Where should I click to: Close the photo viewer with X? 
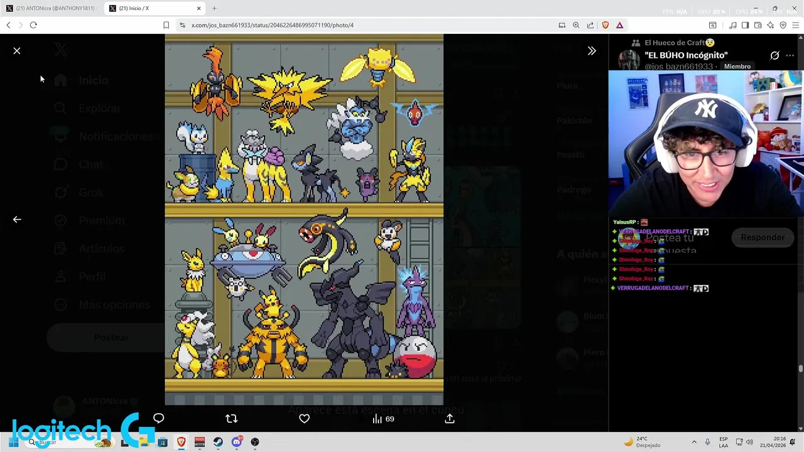pyautogui.click(x=17, y=51)
